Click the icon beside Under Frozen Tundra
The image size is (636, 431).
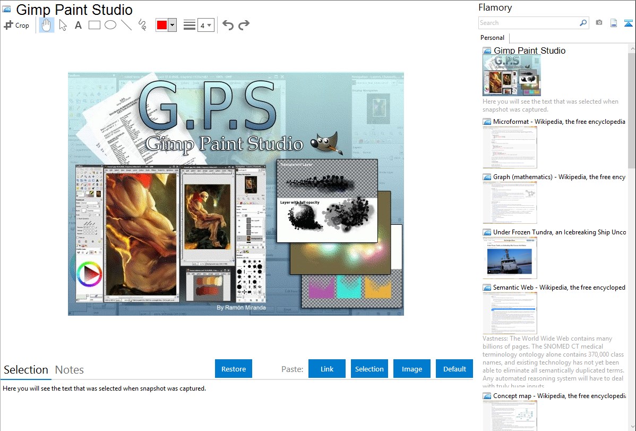487,232
